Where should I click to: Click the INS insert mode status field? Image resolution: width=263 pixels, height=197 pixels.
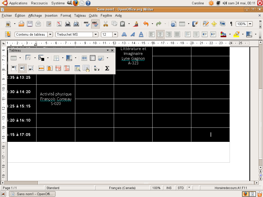(x=169, y=188)
